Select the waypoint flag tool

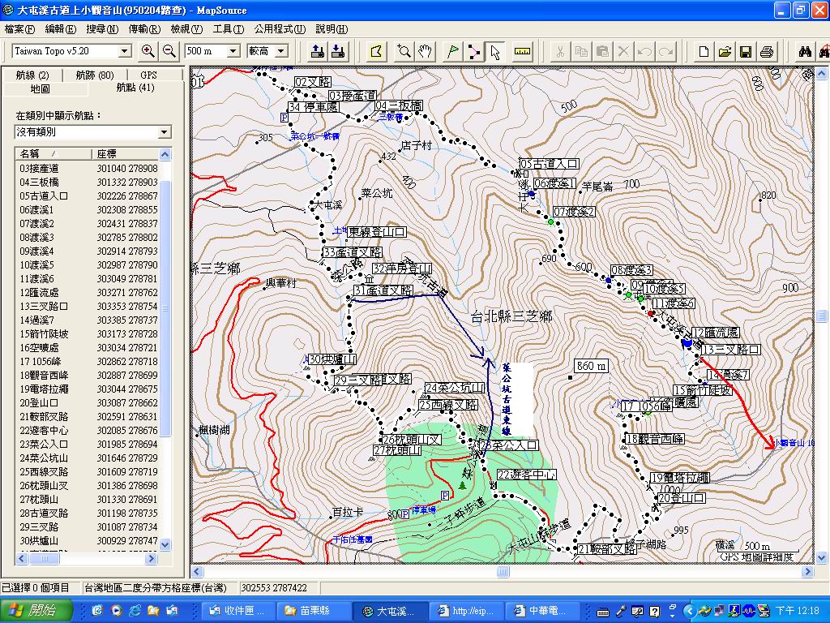click(x=453, y=51)
